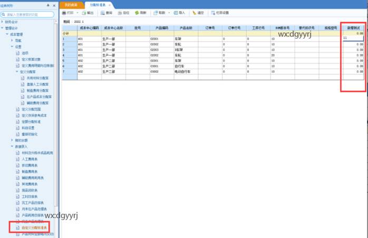Open 自定义分配标准表 in the tree
The width and height of the screenshot is (368, 238).
(34, 228)
